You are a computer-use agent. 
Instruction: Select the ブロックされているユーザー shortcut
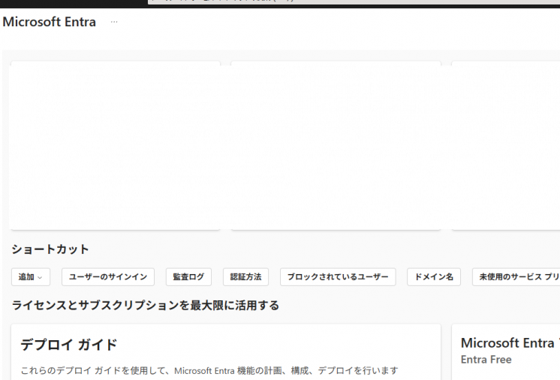point(338,277)
